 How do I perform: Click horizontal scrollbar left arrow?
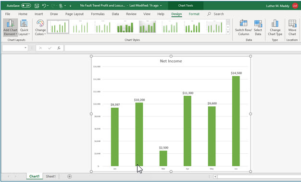(215, 177)
